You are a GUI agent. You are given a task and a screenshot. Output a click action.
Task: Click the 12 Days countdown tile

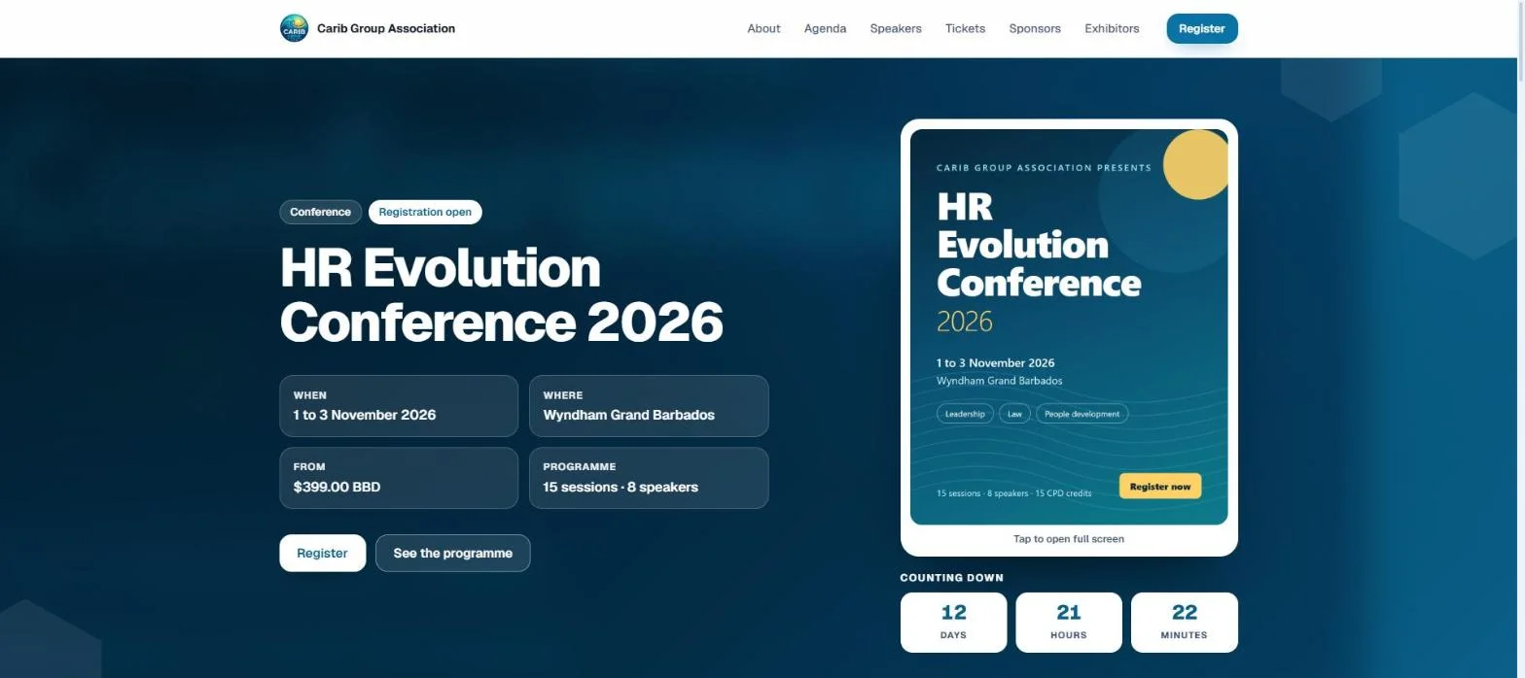pos(953,623)
